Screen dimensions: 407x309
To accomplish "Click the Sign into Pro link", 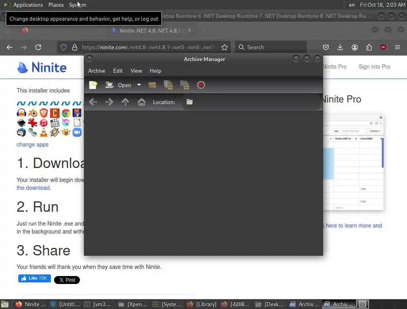I will 374,67.
